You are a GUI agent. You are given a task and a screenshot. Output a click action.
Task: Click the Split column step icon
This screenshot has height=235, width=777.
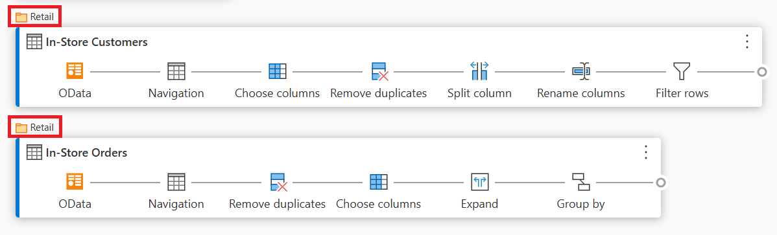(x=479, y=72)
